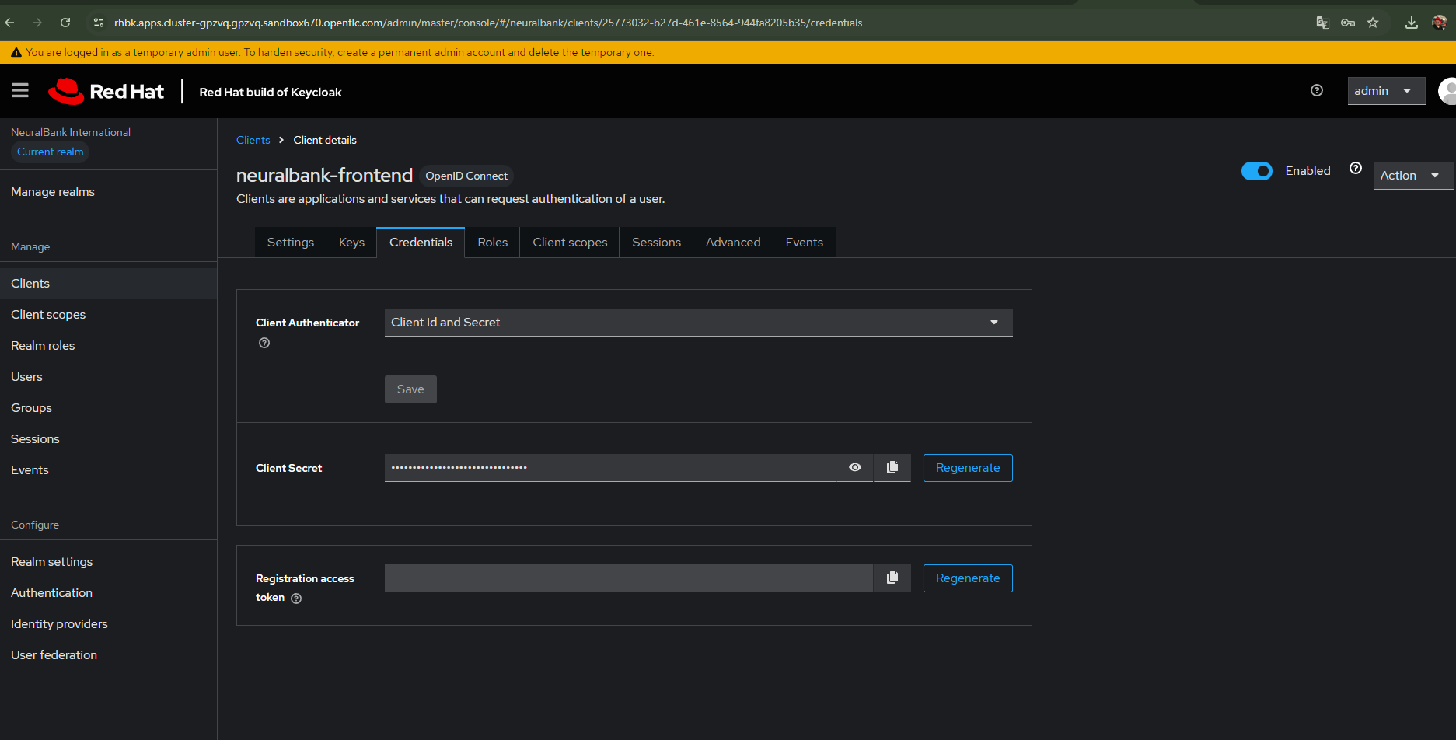Click the Red Hat logo
Screen dimensions: 1456x740
click(106, 90)
